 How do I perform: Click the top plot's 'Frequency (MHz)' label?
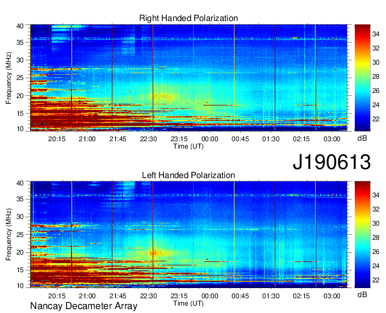(x=9, y=78)
